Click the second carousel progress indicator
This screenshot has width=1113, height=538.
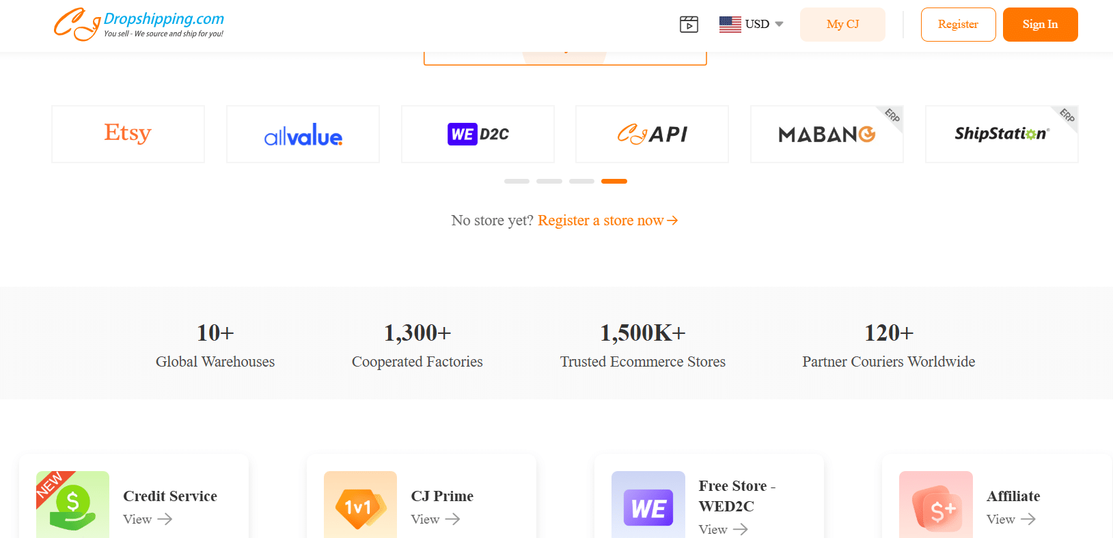pyautogui.click(x=549, y=181)
